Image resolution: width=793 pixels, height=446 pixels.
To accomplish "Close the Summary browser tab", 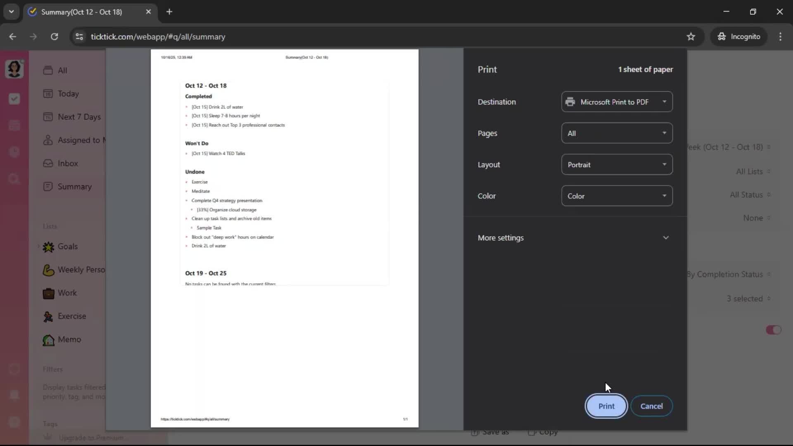I will tap(148, 12).
